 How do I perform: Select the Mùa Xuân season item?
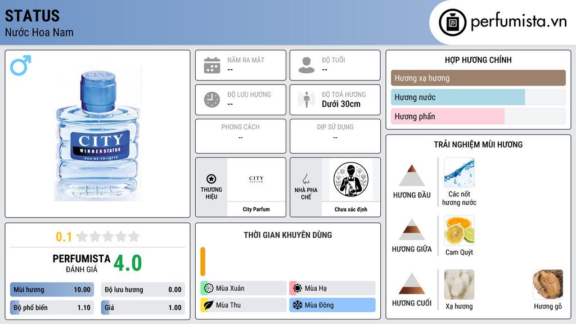tap(244, 289)
